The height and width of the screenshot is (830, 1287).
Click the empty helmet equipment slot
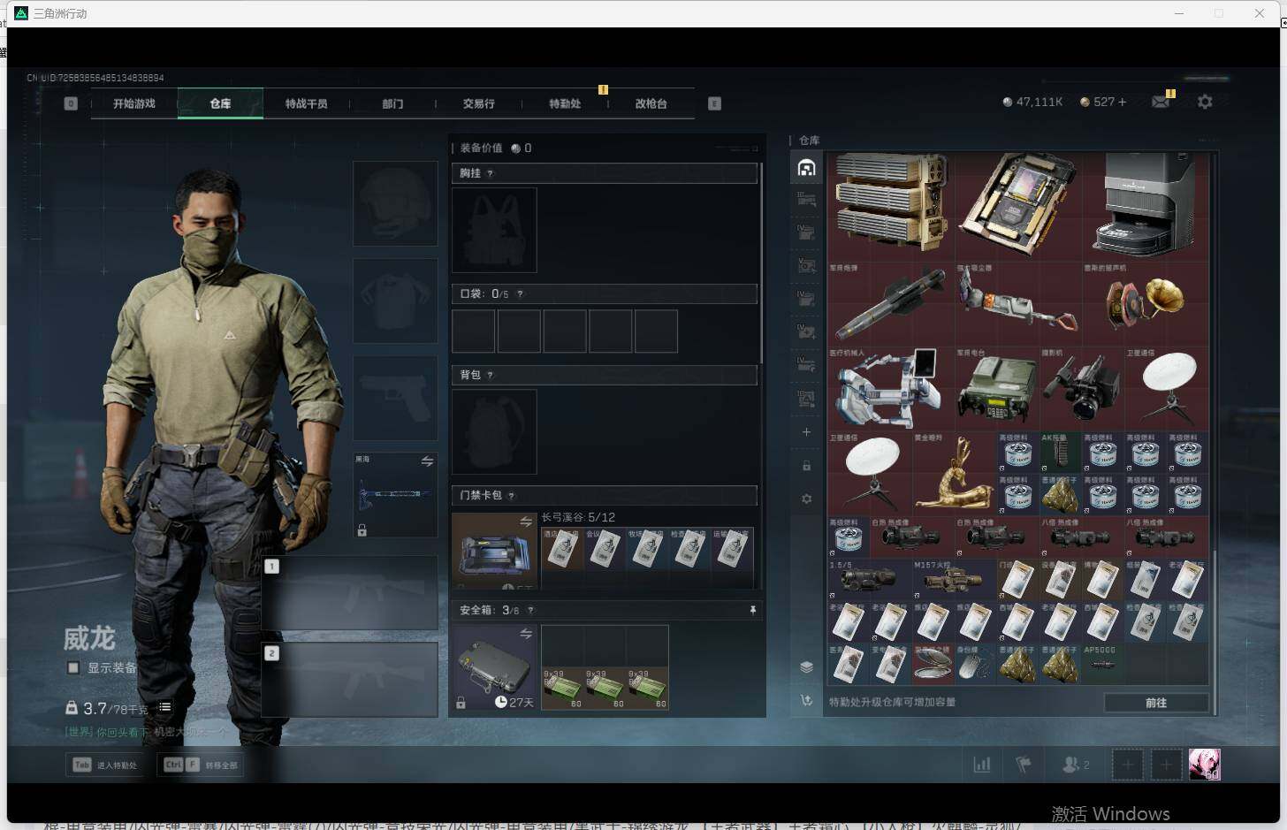(x=395, y=203)
